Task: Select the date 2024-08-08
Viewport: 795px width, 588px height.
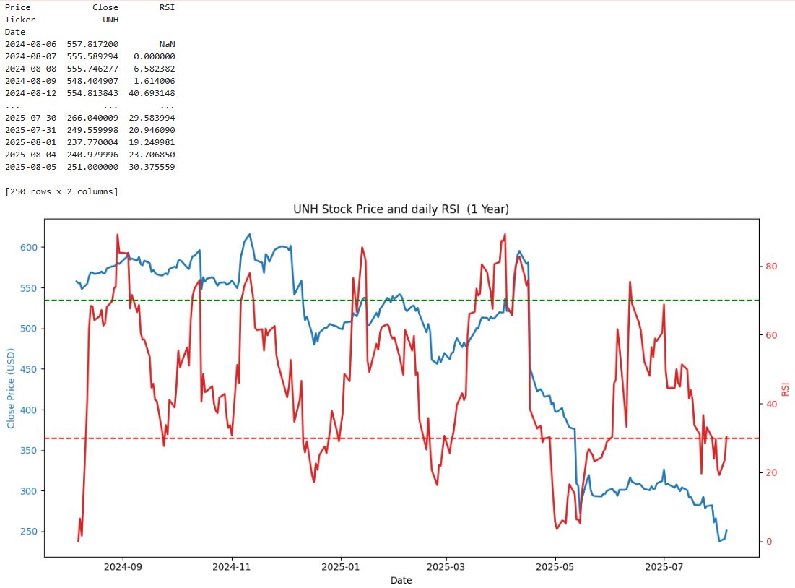Action: click(x=31, y=69)
